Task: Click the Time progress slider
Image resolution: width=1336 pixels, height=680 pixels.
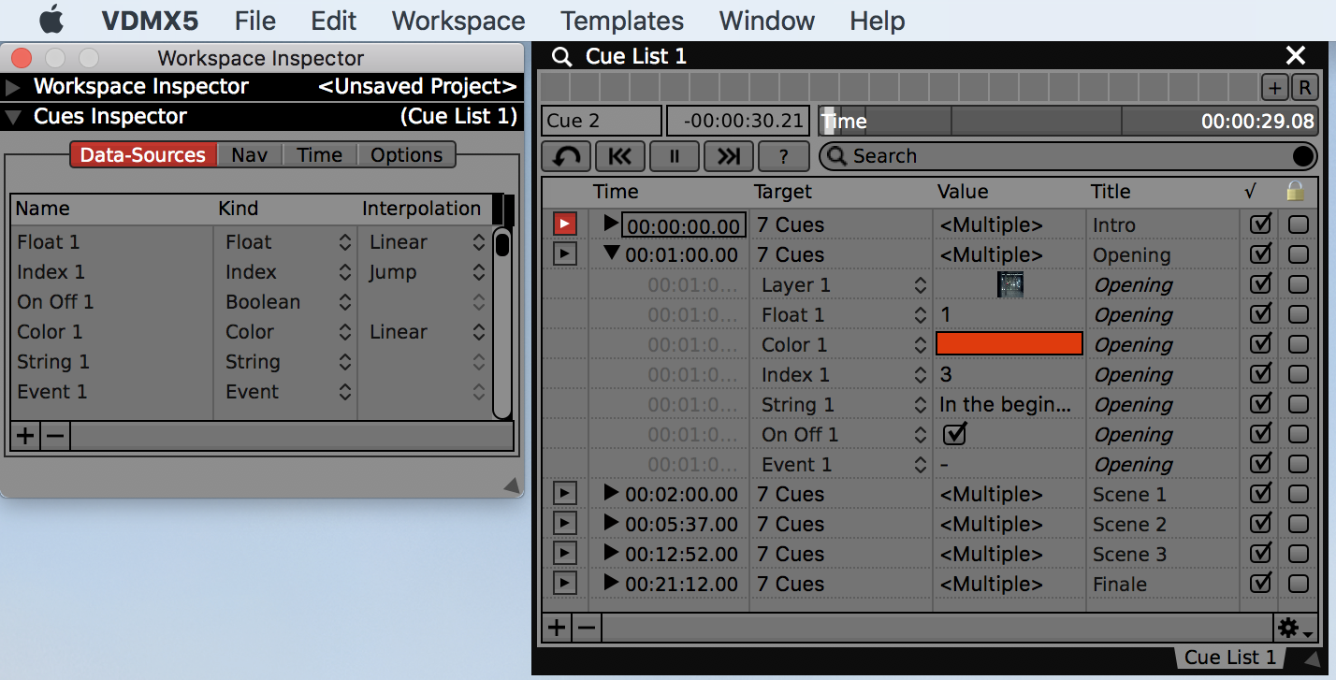Action: [1067, 121]
